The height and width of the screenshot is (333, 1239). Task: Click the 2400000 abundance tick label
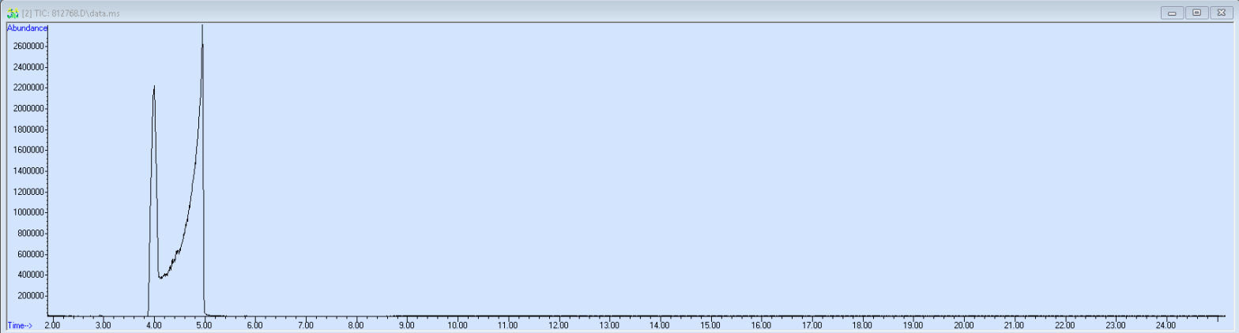(x=29, y=67)
